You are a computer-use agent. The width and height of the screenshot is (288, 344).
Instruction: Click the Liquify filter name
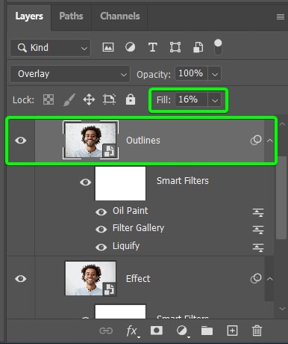[126, 246]
